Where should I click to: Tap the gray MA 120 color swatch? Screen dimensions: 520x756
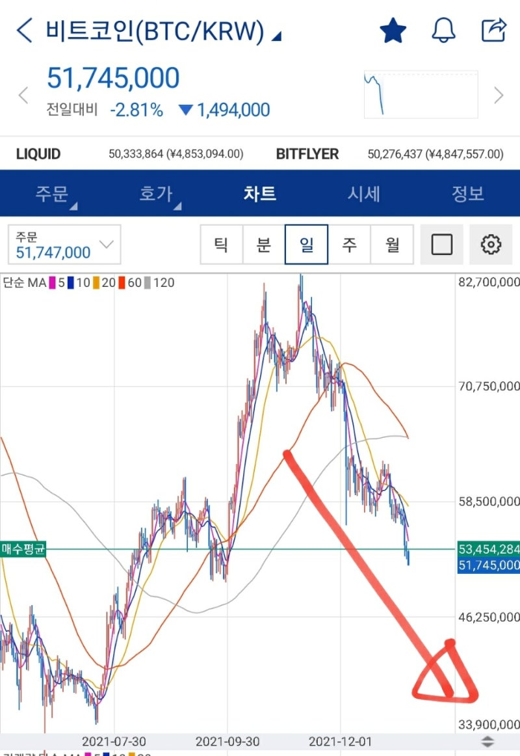click(x=148, y=282)
